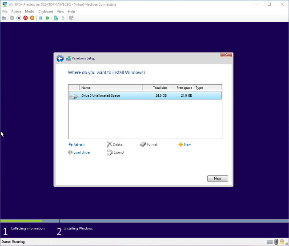The image size is (289, 246).
Task: Open the Clipboard menu
Action: (x=46, y=12)
